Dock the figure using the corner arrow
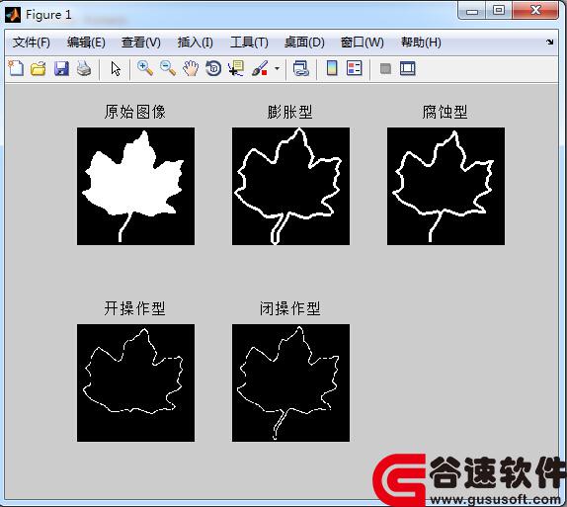The height and width of the screenshot is (507, 567). 550,42
